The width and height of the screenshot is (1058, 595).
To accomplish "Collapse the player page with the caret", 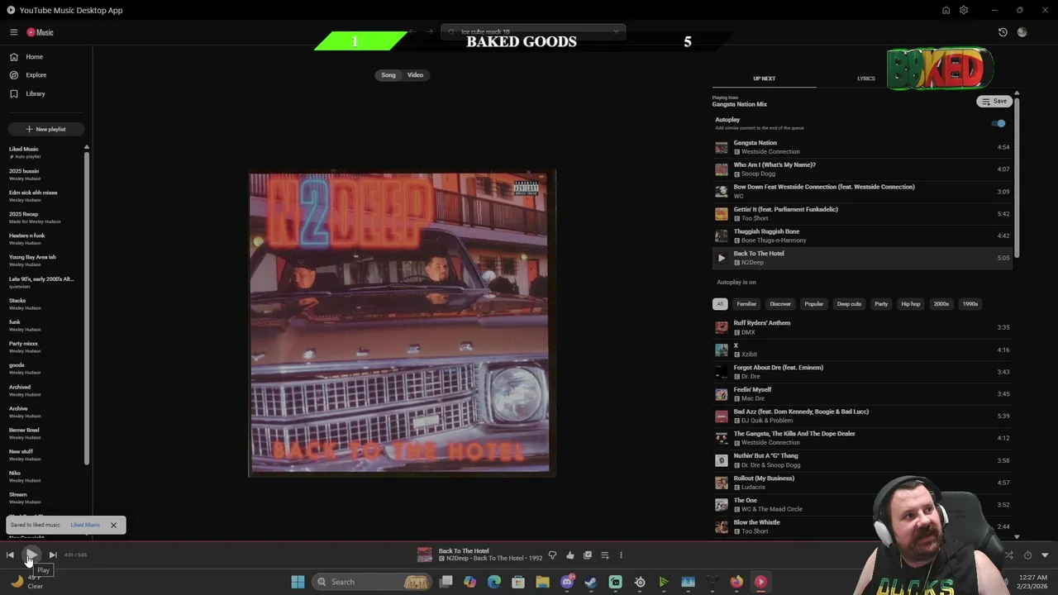I will [1045, 555].
